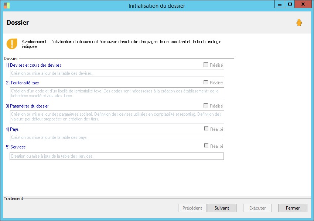Viewport: 314px width, 221px height.
Task: Click the Traitement section label
Action: coord(13,199)
